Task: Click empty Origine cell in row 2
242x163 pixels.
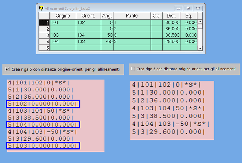Action: click(63, 29)
